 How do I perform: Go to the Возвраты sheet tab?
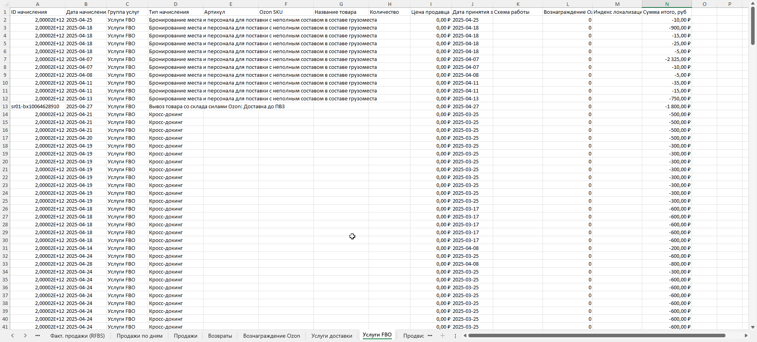pyautogui.click(x=220, y=336)
